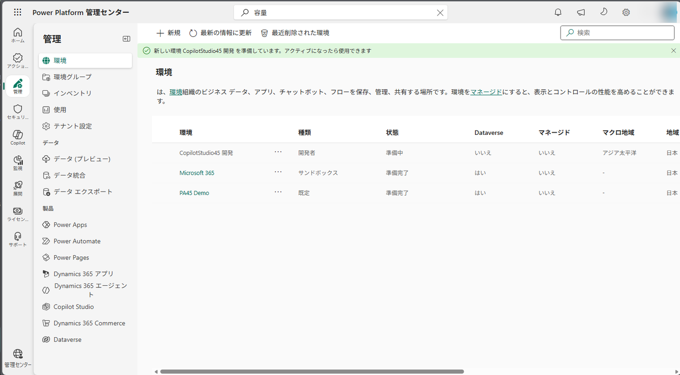Follow the マネージド link in the description
The image size is (680, 375).
point(486,92)
